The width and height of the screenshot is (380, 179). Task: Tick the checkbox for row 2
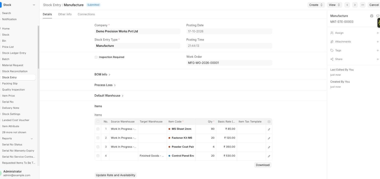pos(98,138)
